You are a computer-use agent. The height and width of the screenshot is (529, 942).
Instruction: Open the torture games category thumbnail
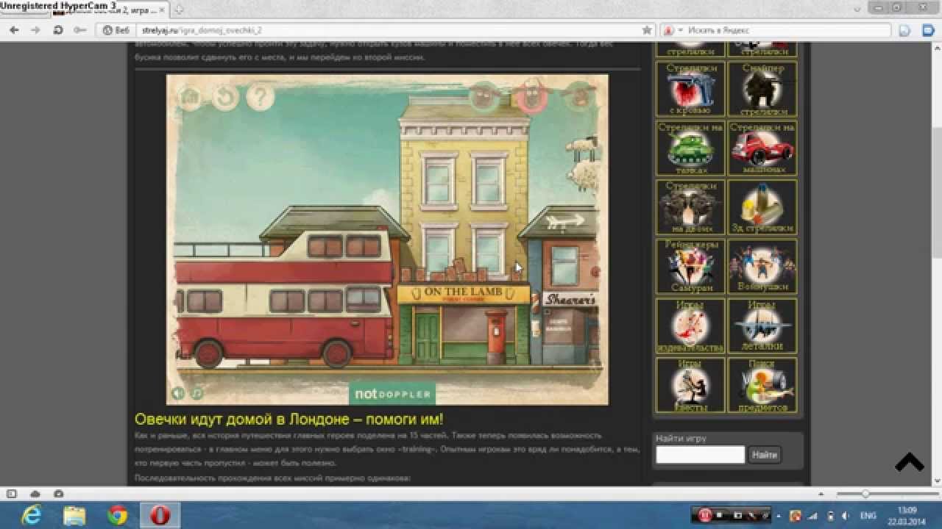(690, 325)
